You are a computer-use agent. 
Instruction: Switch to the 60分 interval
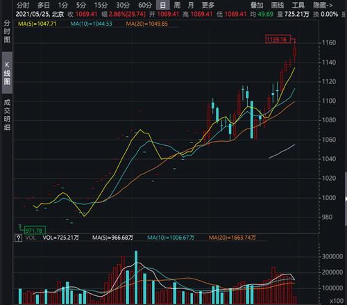[x=145, y=5]
